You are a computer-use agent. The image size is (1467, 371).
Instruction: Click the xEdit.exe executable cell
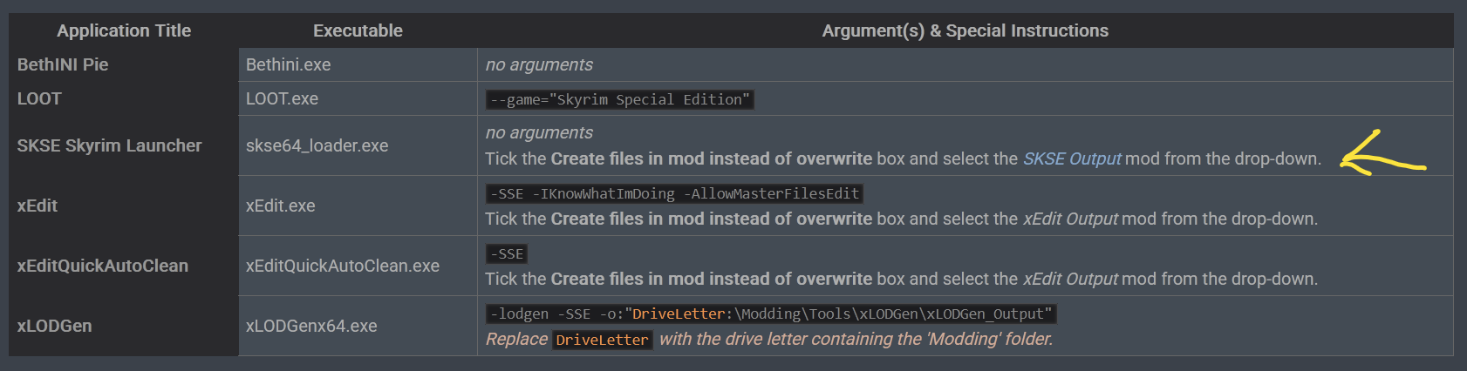pyautogui.click(x=280, y=206)
